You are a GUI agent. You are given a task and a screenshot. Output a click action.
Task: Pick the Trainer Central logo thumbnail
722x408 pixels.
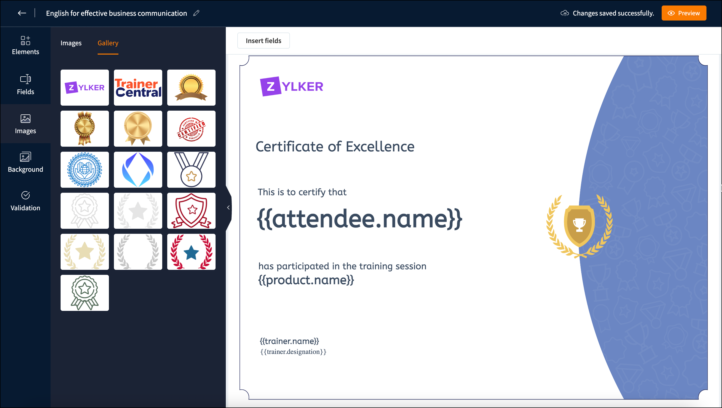[x=138, y=87]
